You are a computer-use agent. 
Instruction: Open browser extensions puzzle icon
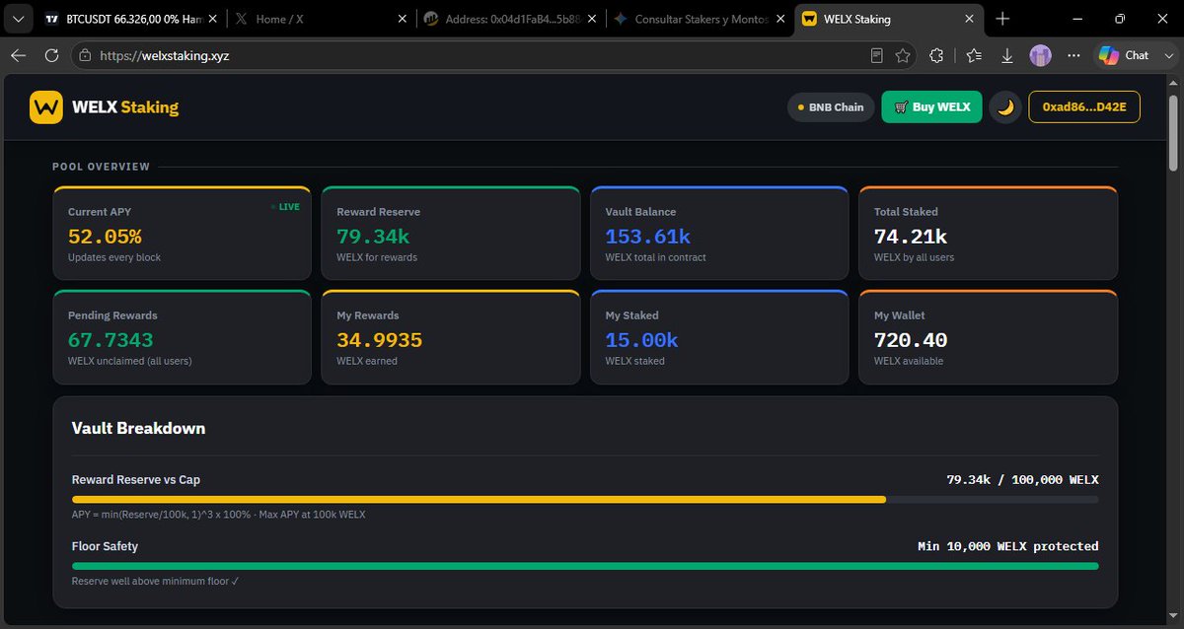(x=937, y=56)
